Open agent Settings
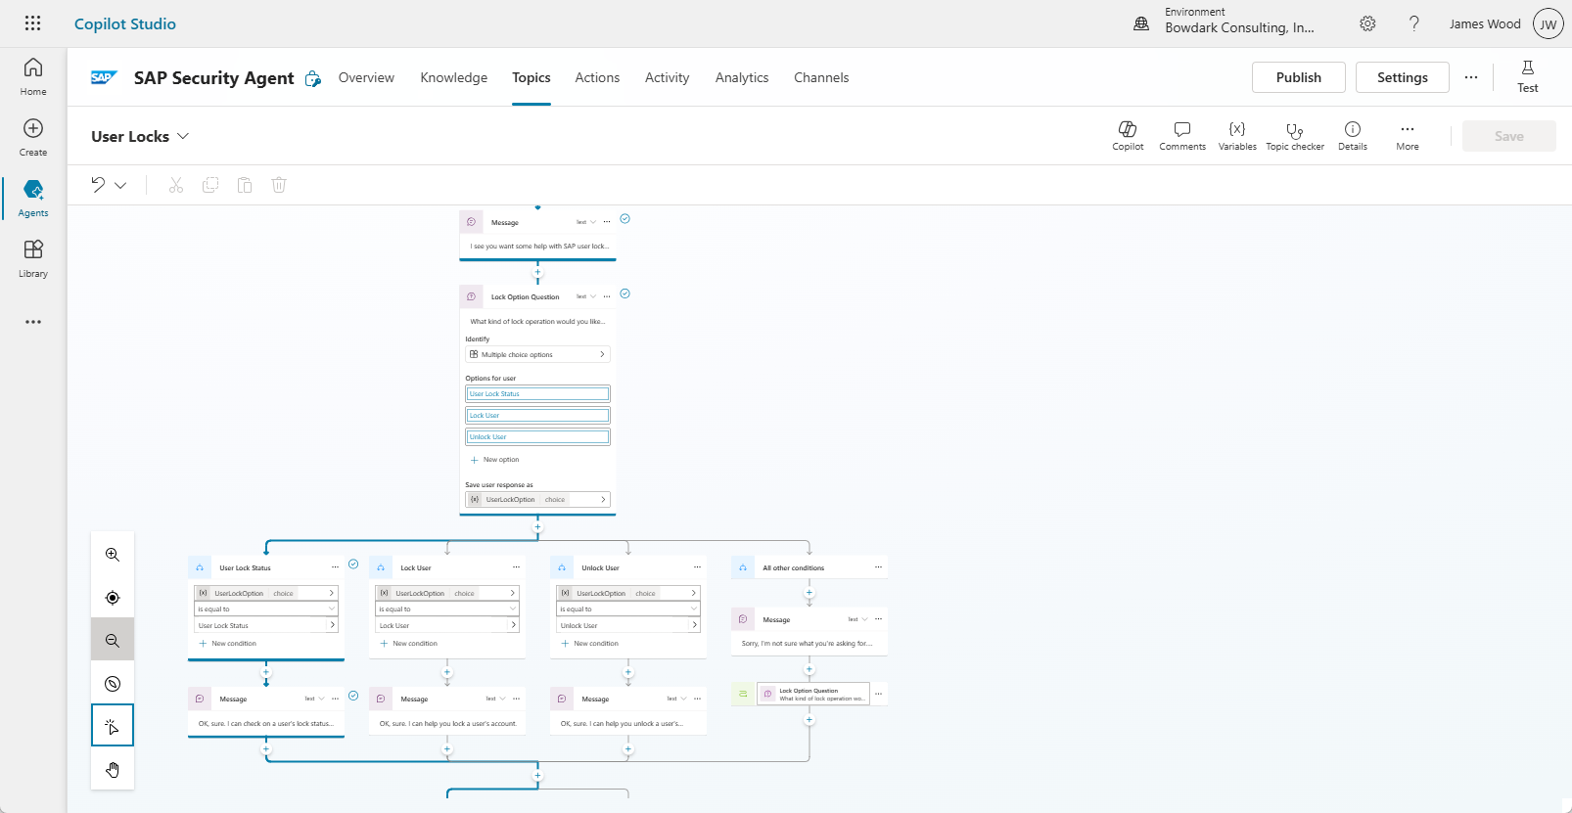The width and height of the screenshot is (1572, 813). pyautogui.click(x=1403, y=77)
